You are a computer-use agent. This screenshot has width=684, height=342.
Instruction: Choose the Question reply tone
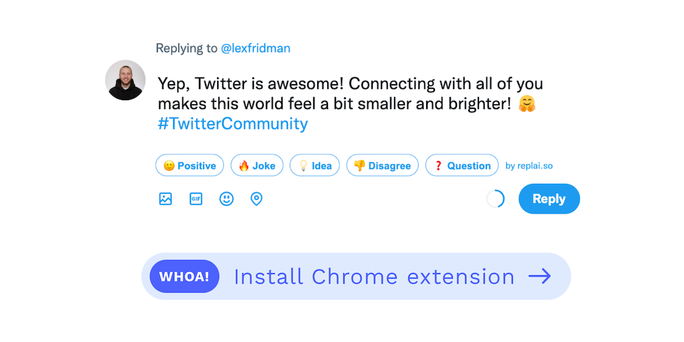pos(462,166)
